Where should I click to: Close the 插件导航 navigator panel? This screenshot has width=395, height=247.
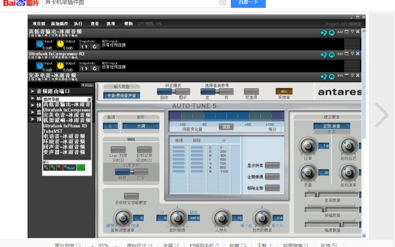click(x=89, y=100)
